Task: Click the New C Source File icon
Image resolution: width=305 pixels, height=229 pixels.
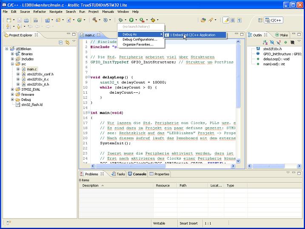Action: coord(68,20)
